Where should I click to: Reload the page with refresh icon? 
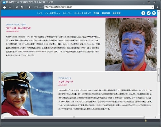click(x=22, y=7)
